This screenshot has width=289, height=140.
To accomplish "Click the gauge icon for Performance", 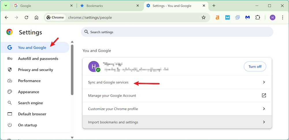I will pos(10,81).
